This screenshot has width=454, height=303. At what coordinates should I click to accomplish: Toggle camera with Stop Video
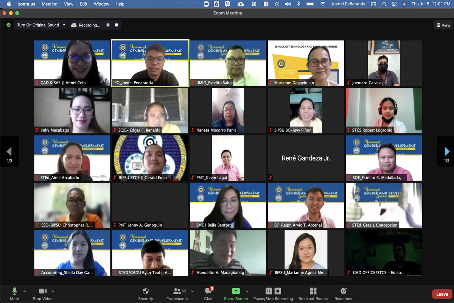[42, 294]
